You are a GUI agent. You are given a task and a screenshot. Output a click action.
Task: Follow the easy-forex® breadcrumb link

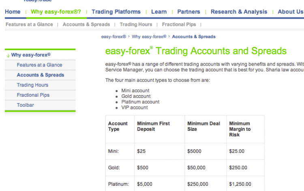pos(113,36)
